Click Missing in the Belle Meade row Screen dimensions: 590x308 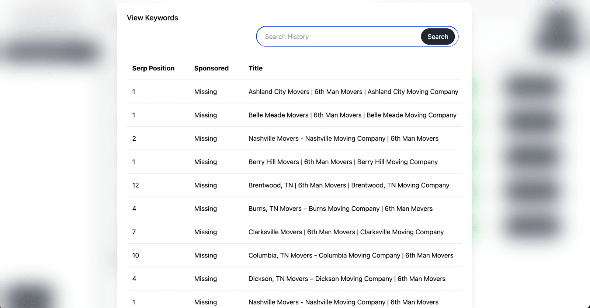coord(205,115)
